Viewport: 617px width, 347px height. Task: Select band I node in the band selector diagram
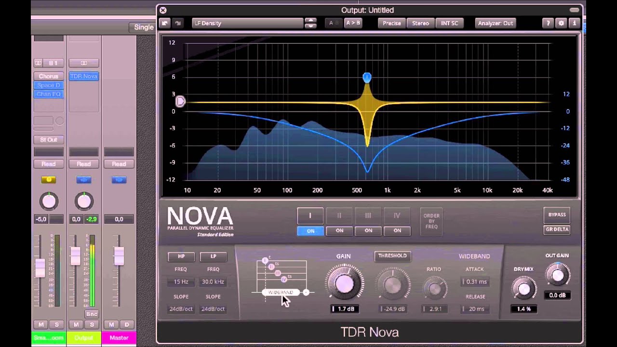click(265, 261)
